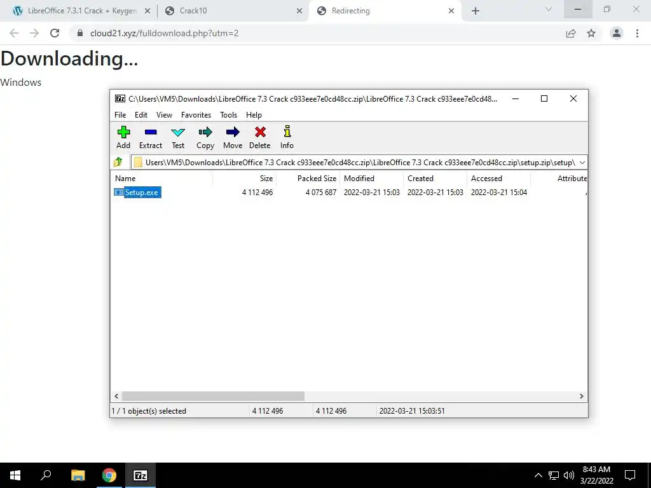Close the LibreOffice 7.3.1 Crack tab
The width and height of the screenshot is (651, 488).
147,11
